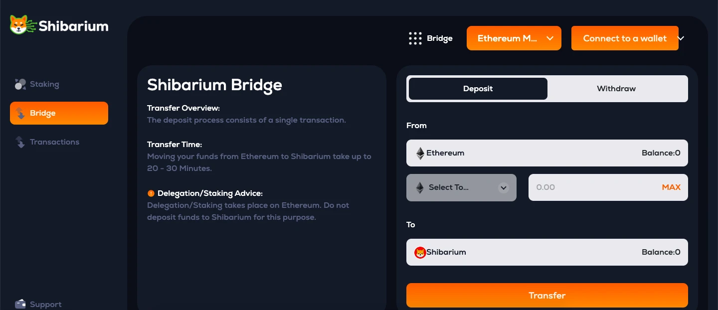Switch to the Deposit mode
Screen dimensions: 718x310
(478, 89)
